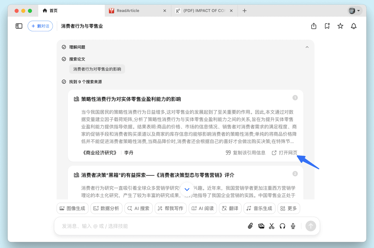Toggle the bookmark icon

click(x=327, y=26)
